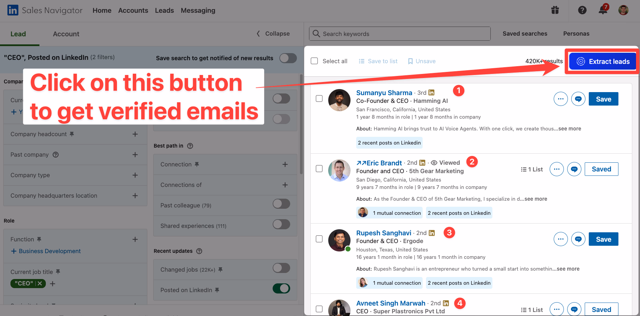Open Eric Brandt's profile photo
Image resolution: width=640 pixels, height=316 pixels.
(x=339, y=170)
